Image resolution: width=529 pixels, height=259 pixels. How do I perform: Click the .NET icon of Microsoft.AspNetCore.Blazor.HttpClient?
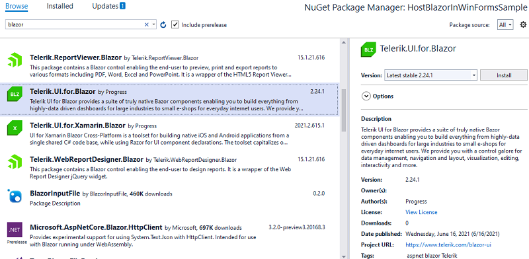click(15, 231)
